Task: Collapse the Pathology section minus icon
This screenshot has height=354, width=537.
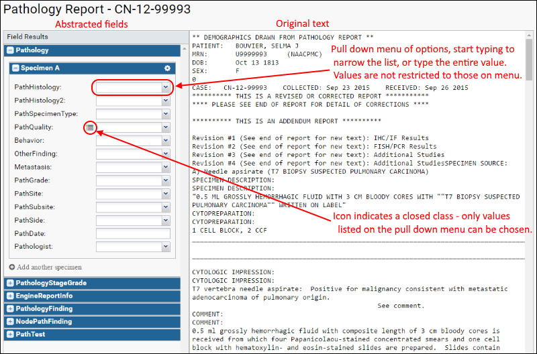Action: 10,50
